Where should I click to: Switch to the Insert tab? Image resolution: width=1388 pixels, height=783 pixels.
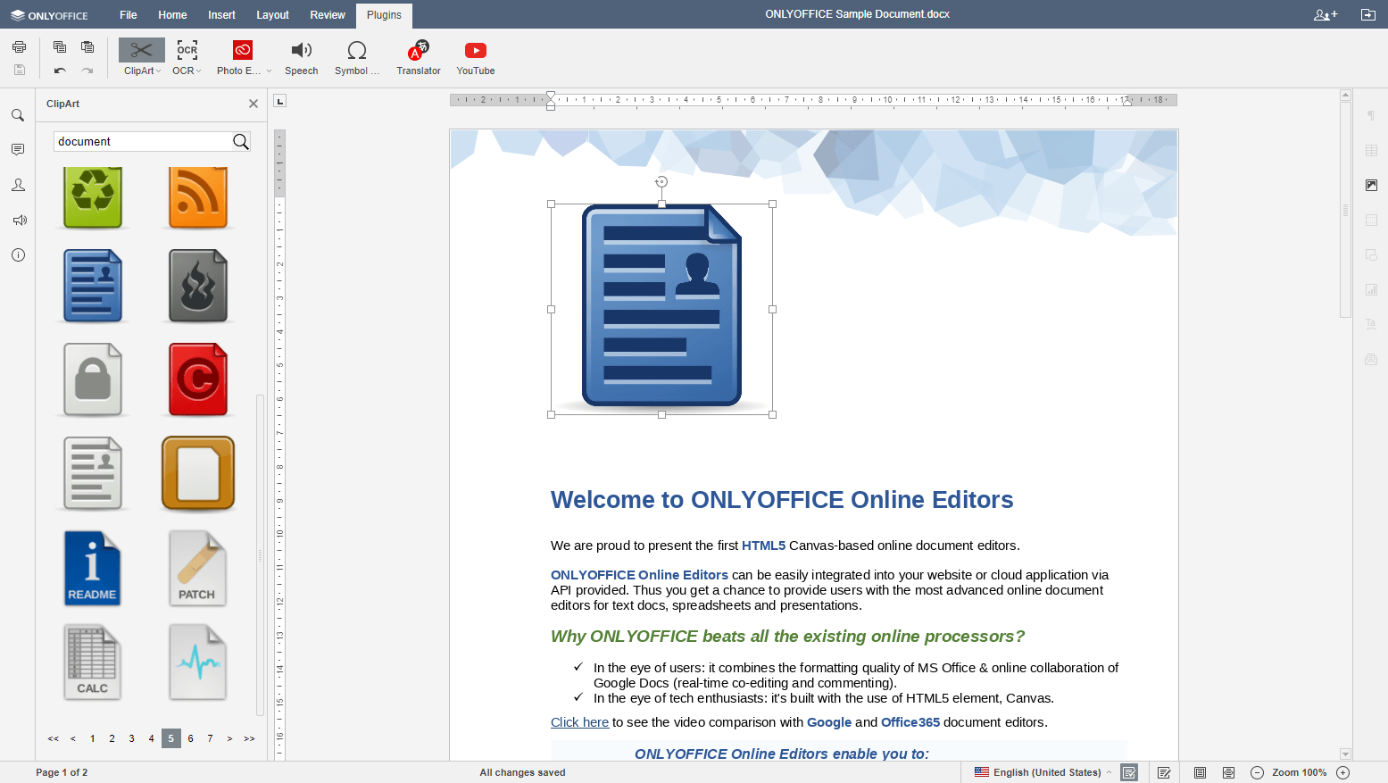tap(221, 15)
